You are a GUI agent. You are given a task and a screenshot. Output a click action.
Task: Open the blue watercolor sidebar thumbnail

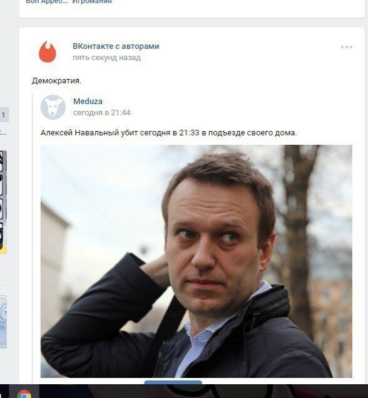click(x=3, y=322)
